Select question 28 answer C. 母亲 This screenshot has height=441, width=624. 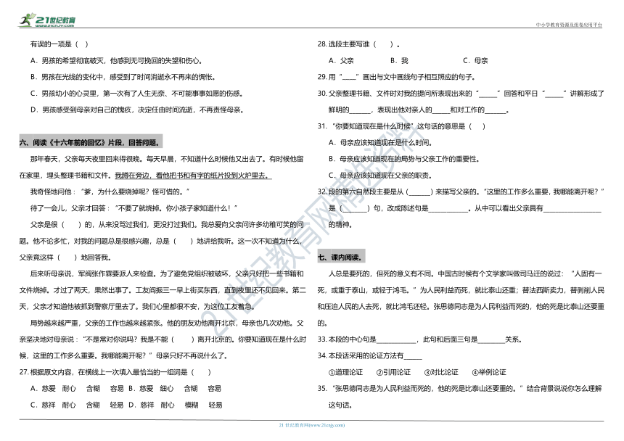tap(475, 60)
